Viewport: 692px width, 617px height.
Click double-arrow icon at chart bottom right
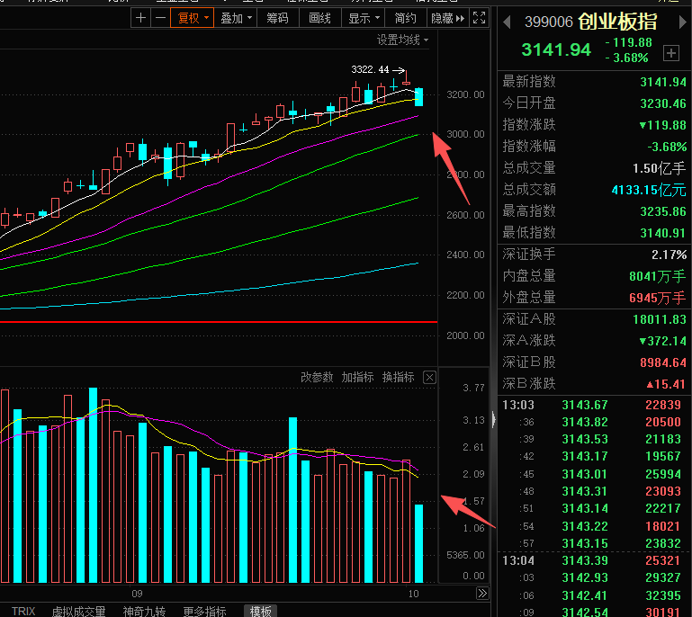click(x=482, y=594)
